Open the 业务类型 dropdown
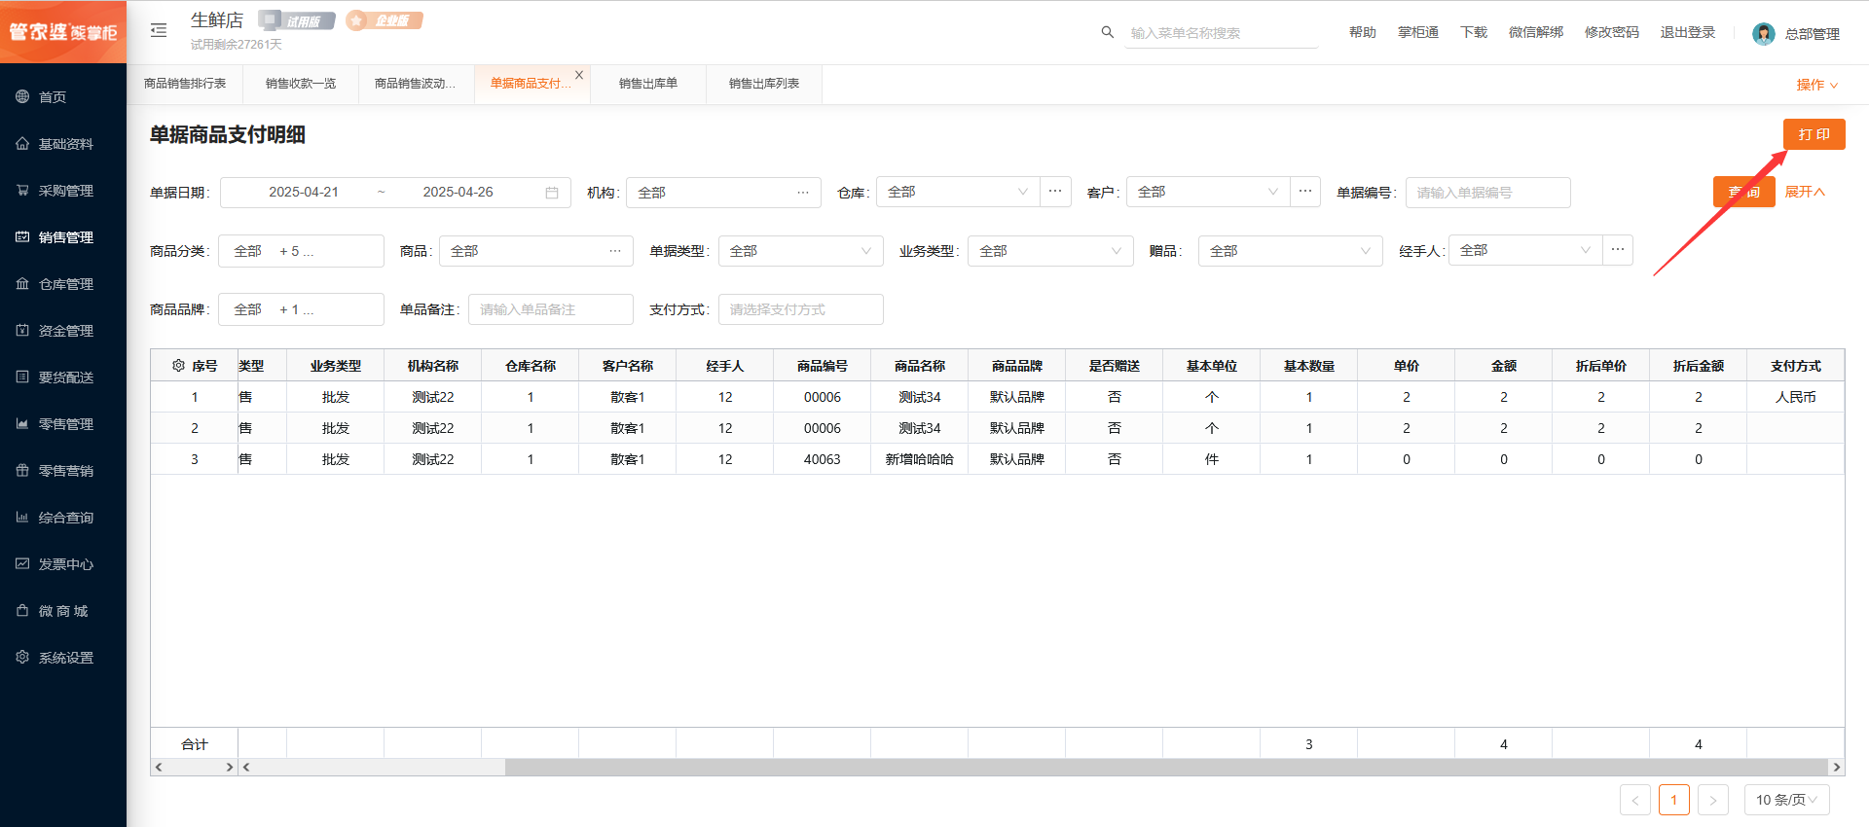The height and width of the screenshot is (827, 1869). [x=1049, y=251]
